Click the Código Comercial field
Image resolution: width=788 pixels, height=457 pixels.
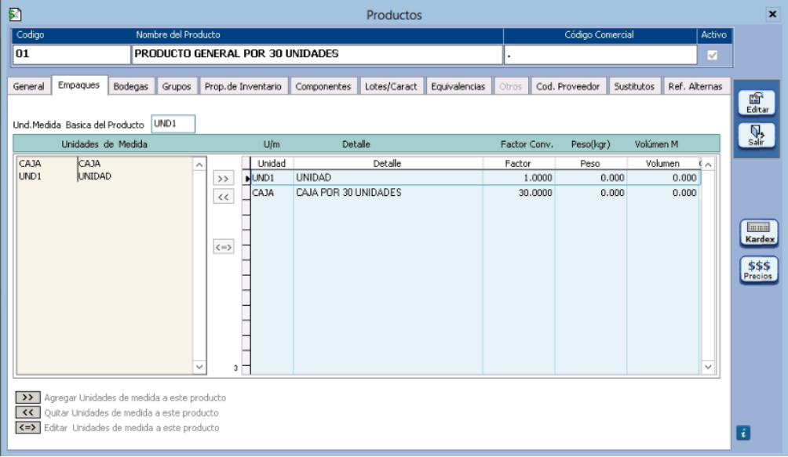[600, 54]
